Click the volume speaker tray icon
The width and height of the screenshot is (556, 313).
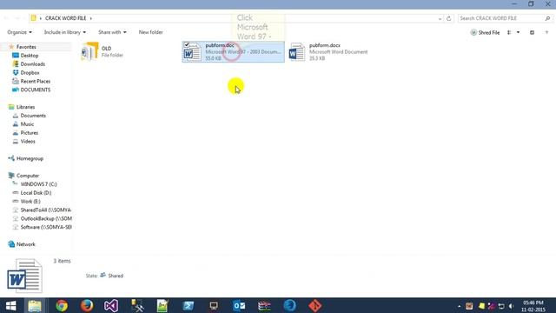(x=511, y=306)
